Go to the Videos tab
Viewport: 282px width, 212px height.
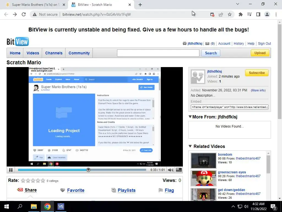33,53
